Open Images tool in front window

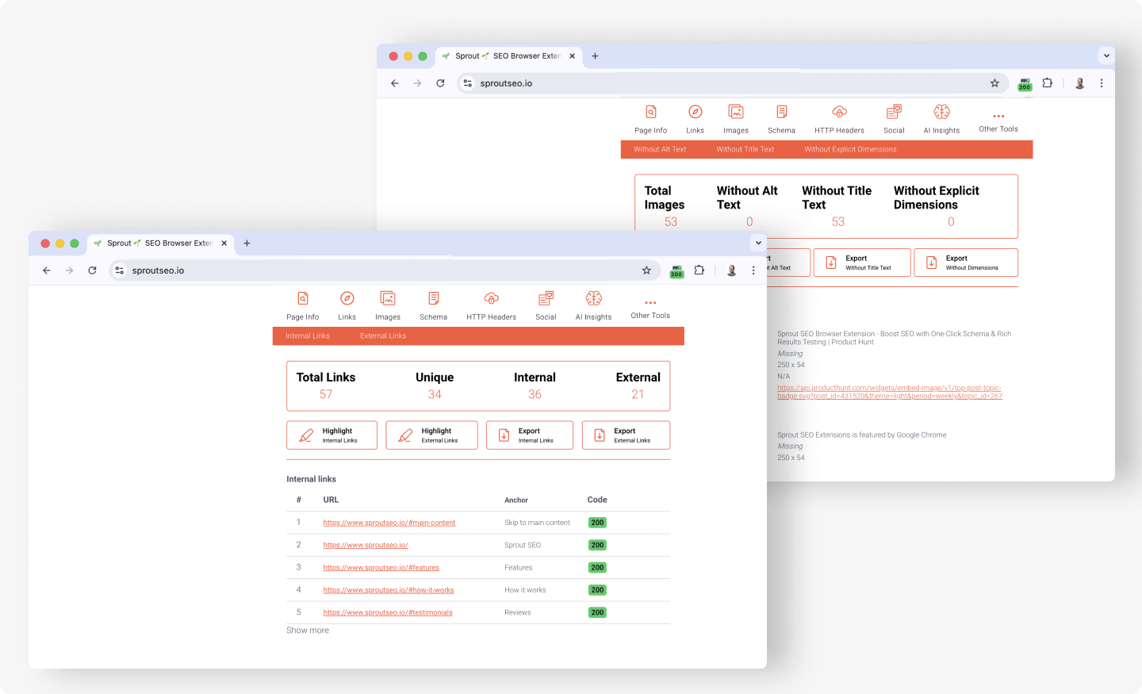click(x=388, y=305)
